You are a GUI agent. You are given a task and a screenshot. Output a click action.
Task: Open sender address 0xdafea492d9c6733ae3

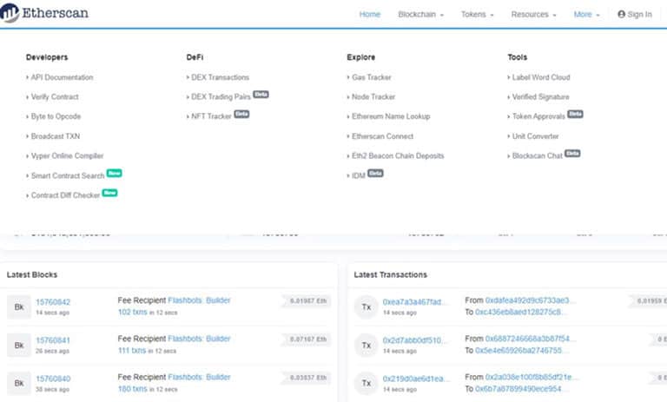(530, 300)
